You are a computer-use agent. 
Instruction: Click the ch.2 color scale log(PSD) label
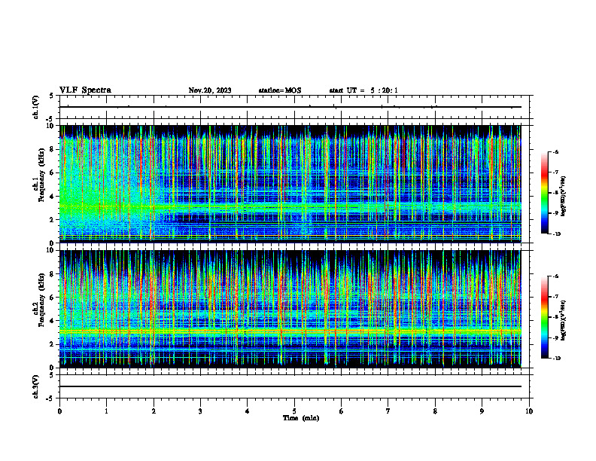pos(564,320)
